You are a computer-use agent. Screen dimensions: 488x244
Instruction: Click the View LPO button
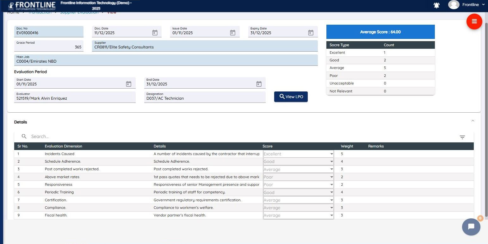coord(291,97)
